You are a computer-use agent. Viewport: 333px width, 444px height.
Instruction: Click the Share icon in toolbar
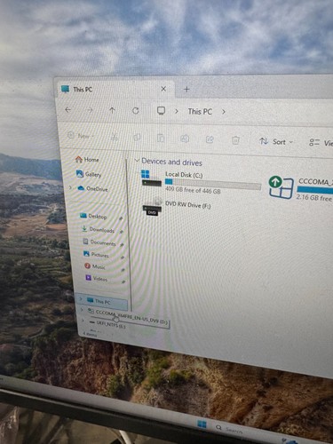tap(210, 139)
